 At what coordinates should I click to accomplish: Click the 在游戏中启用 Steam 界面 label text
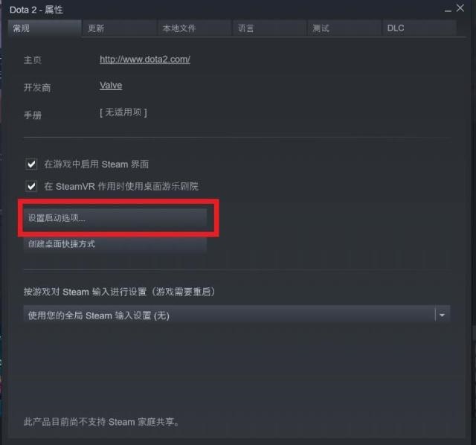[97, 164]
